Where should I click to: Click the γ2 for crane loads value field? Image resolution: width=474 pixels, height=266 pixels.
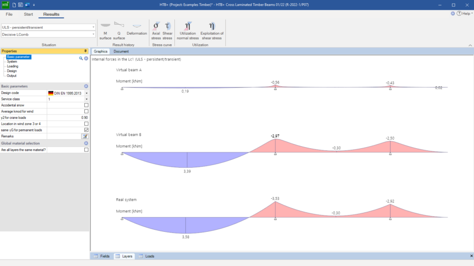68,118
